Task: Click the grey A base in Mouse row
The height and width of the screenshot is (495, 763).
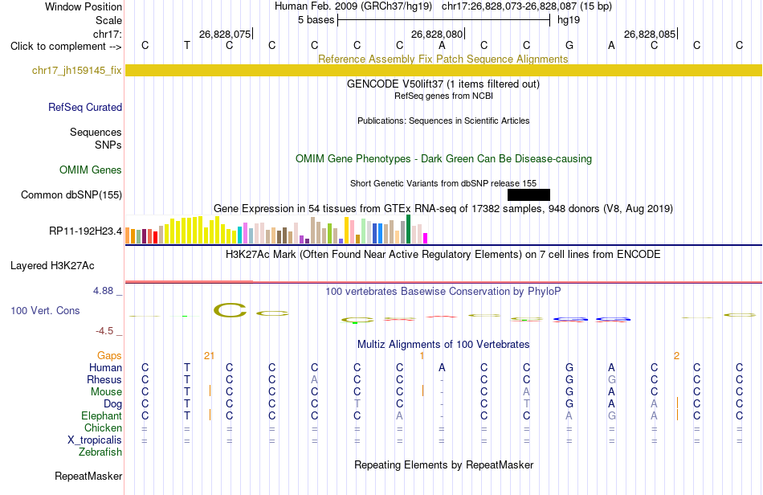Action: tap(527, 392)
